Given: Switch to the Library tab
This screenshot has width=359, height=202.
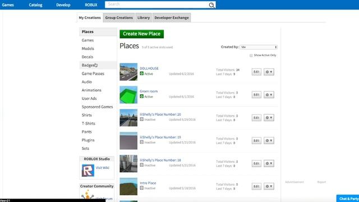Looking at the screenshot, I should tap(144, 17).
